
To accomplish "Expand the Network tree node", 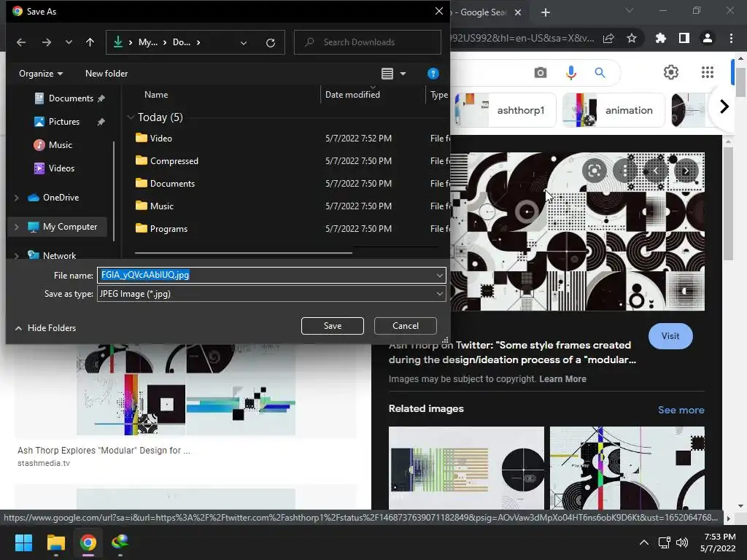I will click(17, 256).
